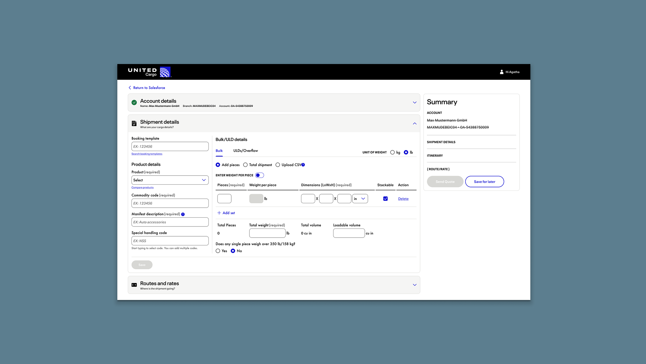The image size is (646, 364).
Task: Toggle Enter weight per piece switch
Action: click(260, 175)
